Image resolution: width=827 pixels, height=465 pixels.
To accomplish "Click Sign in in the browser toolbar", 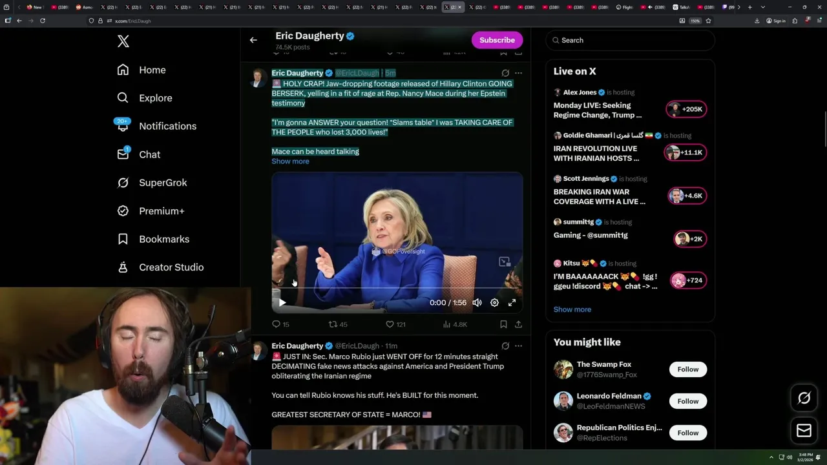I will point(776,21).
